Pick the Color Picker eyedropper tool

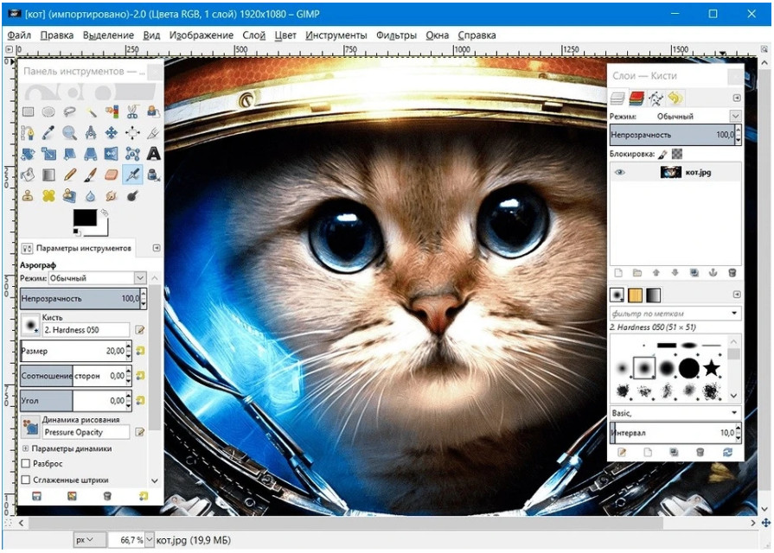(48, 133)
